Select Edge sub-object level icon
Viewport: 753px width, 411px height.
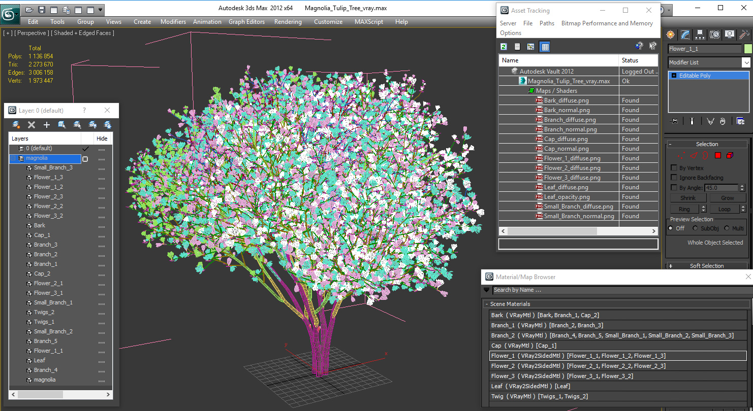pos(694,155)
